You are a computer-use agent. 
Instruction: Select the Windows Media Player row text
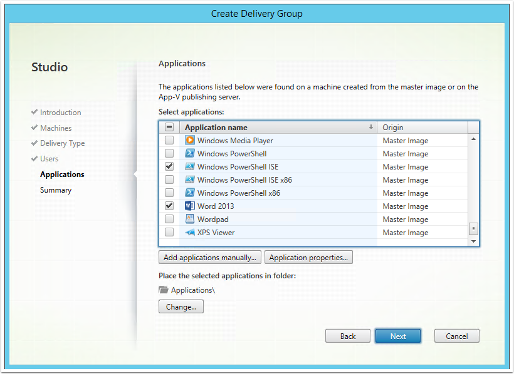pos(235,141)
